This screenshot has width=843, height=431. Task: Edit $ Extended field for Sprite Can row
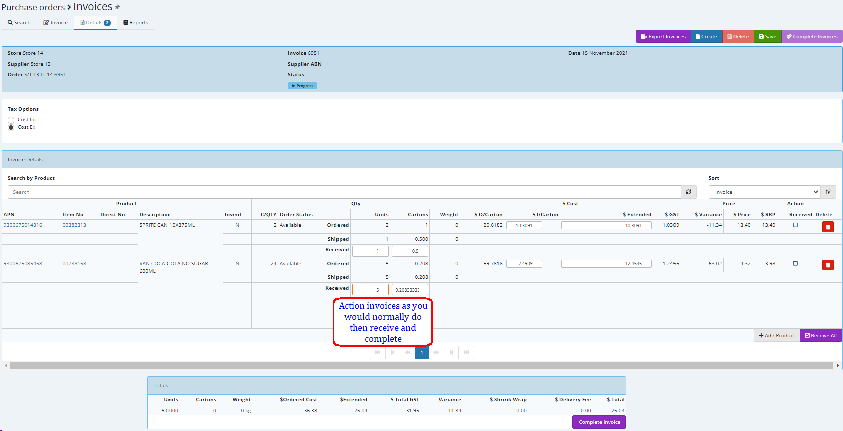pyautogui.click(x=606, y=225)
